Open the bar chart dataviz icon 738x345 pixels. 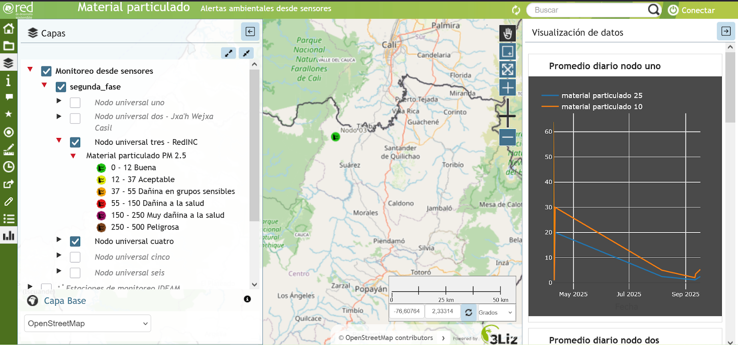[8, 236]
